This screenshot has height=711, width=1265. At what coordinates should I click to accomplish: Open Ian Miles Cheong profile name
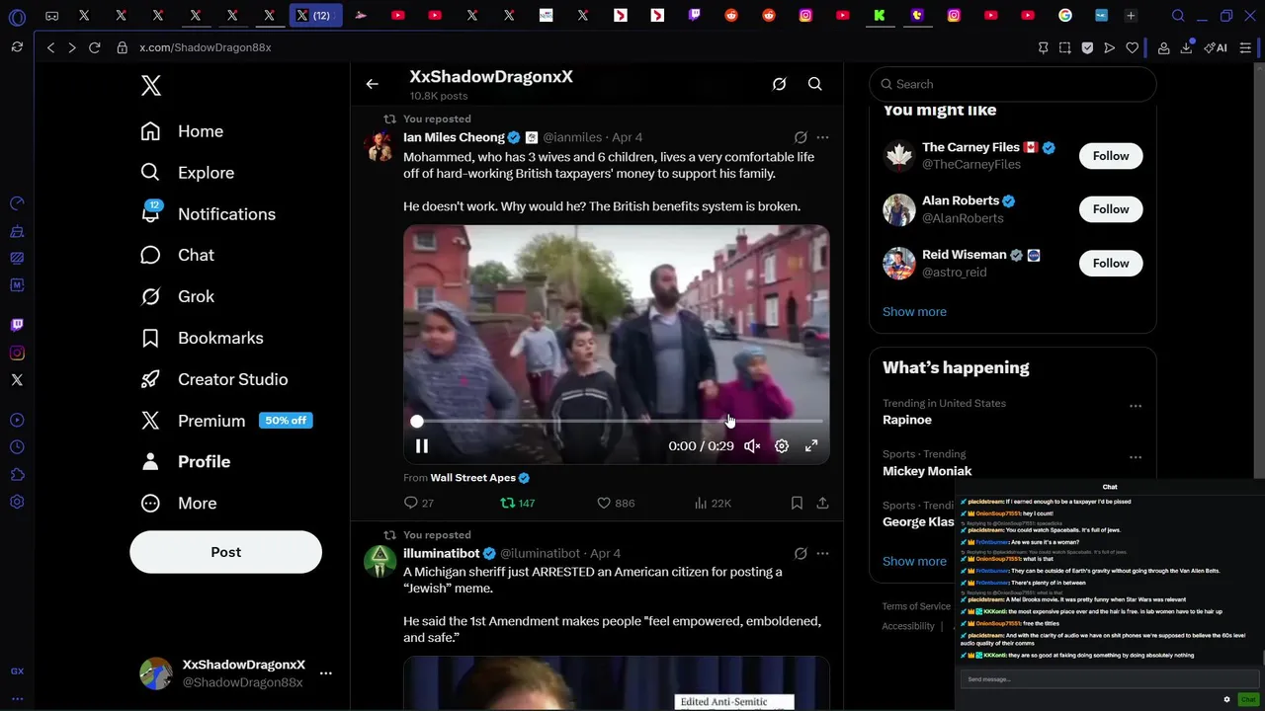click(x=454, y=137)
